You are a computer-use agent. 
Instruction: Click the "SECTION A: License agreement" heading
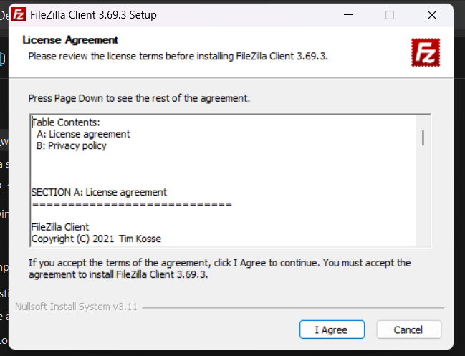click(99, 192)
